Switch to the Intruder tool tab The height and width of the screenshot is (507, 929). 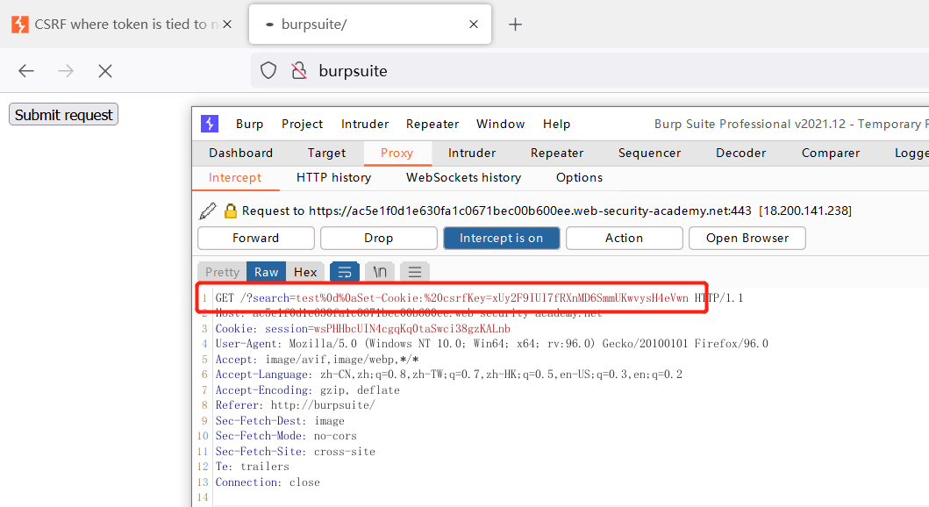(472, 153)
